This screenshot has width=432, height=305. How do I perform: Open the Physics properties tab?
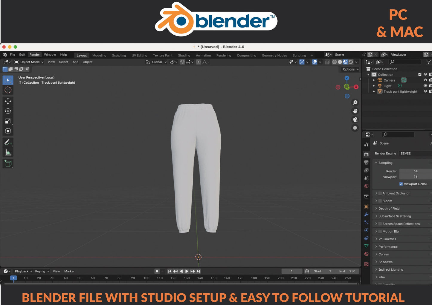click(366, 230)
